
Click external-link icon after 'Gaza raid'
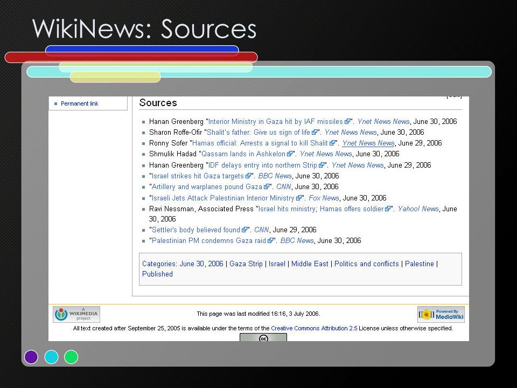[x=270, y=241]
